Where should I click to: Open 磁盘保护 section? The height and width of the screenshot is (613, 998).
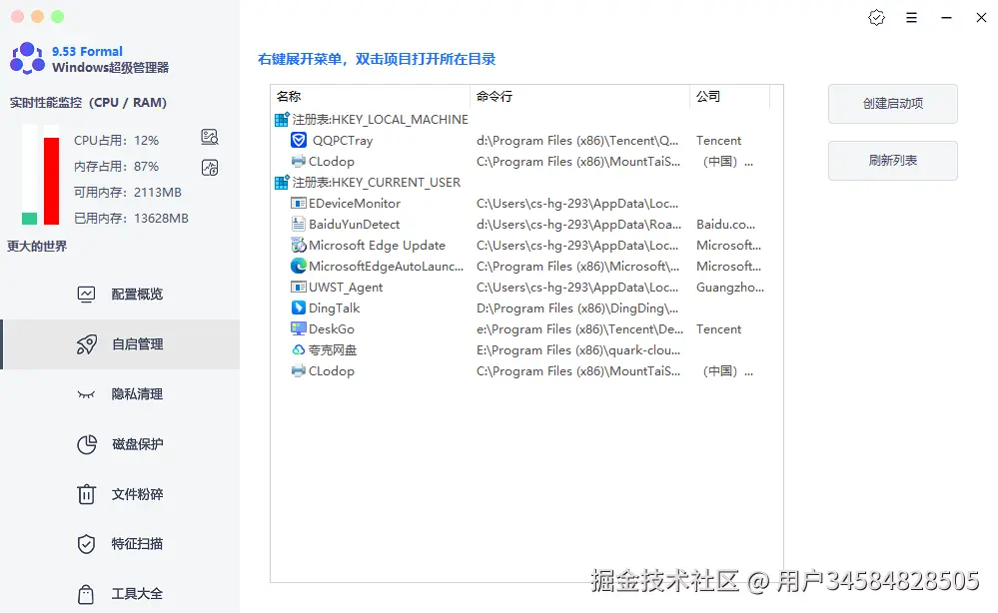point(120,444)
